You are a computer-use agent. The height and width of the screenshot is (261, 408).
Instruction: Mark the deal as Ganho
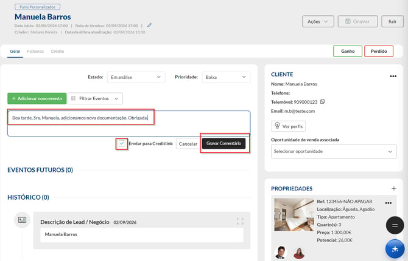click(x=348, y=51)
